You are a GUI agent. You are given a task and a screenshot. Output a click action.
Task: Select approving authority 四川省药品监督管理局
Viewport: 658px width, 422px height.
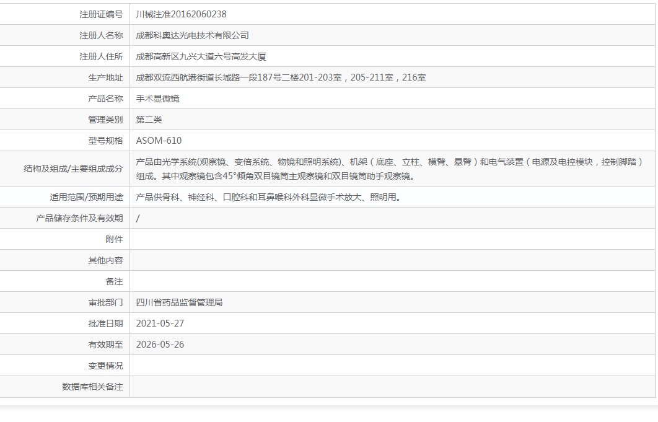[x=179, y=302]
